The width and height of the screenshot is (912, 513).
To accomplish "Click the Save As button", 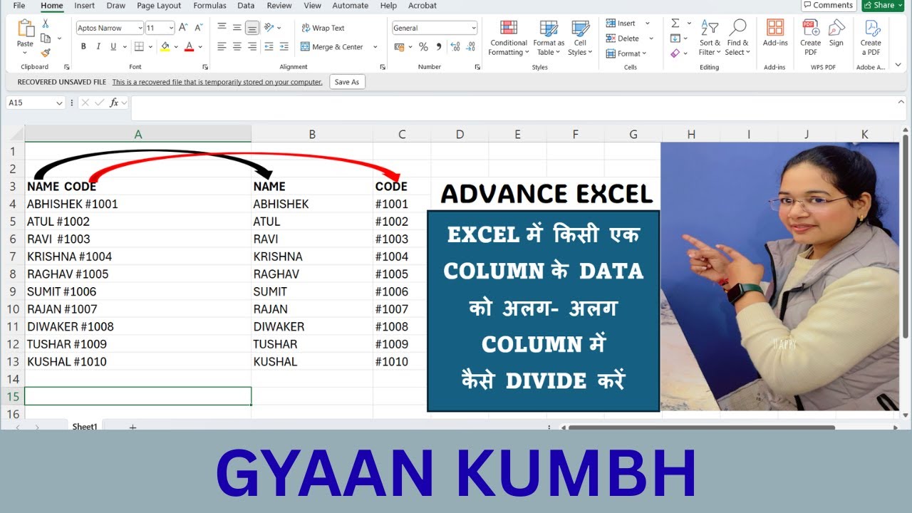I will click(x=347, y=82).
